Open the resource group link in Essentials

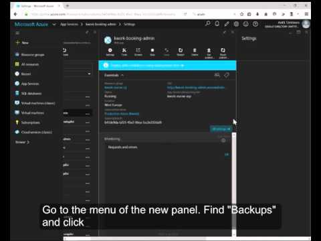pos(116,88)
